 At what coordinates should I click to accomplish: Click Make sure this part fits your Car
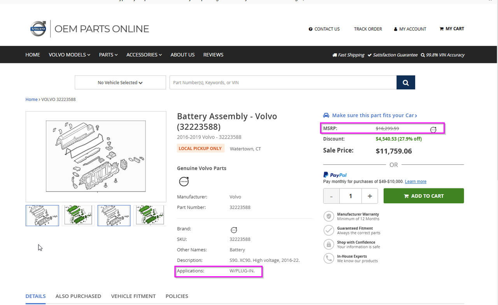[374, 115]
